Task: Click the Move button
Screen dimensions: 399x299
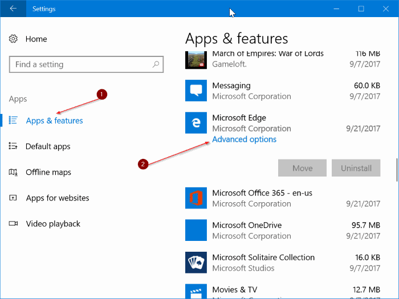Action: coord(302,168)
